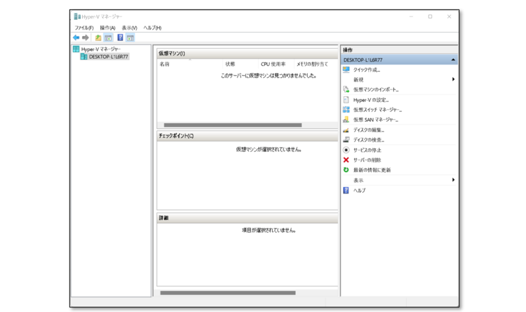The image size is (526, 312).
Task: Open 仮想スイッチ マネージャー... action
Action: click(x=377, y=110)
